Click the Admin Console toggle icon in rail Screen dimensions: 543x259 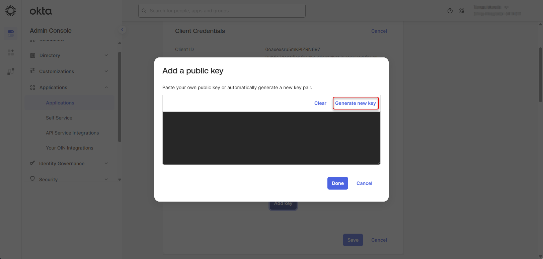point(11,33)
